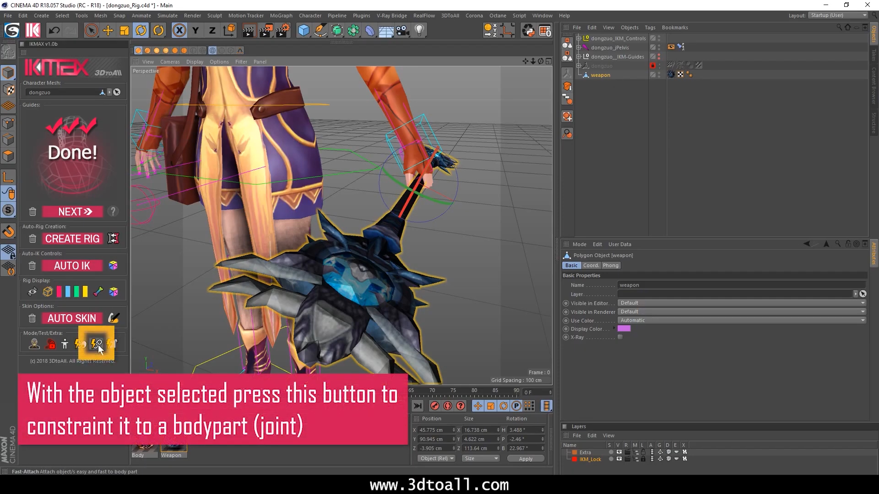Enable the X-Ray checkbox
The width and height of the screenshot is (879, 494).
pos(620,337)
